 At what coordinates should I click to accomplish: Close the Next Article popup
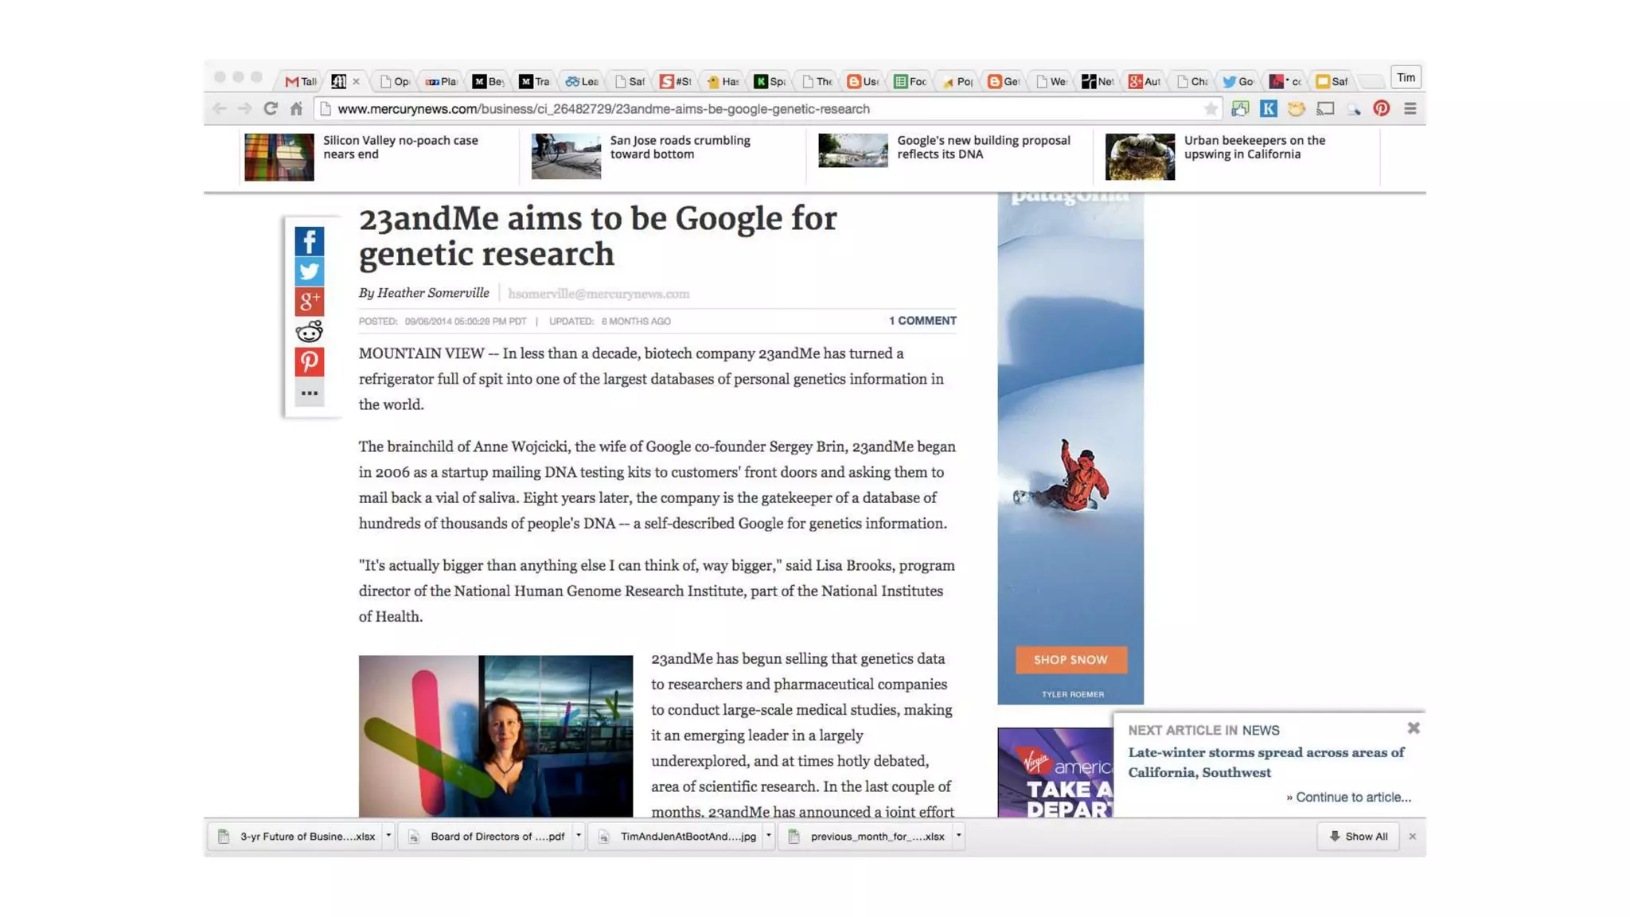click(1413, 728)
